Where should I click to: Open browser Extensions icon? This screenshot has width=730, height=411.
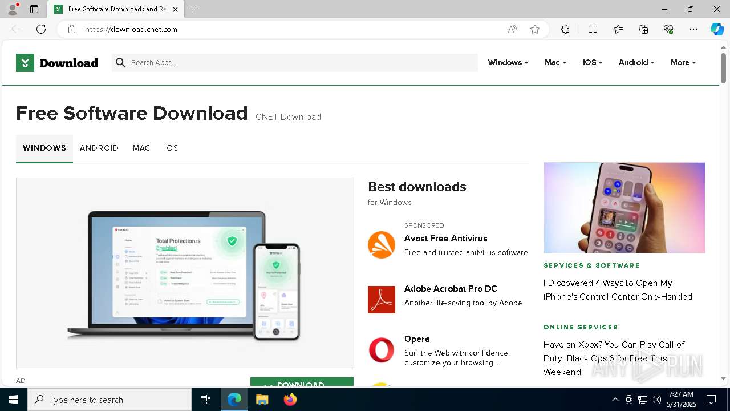coord(565,29)
